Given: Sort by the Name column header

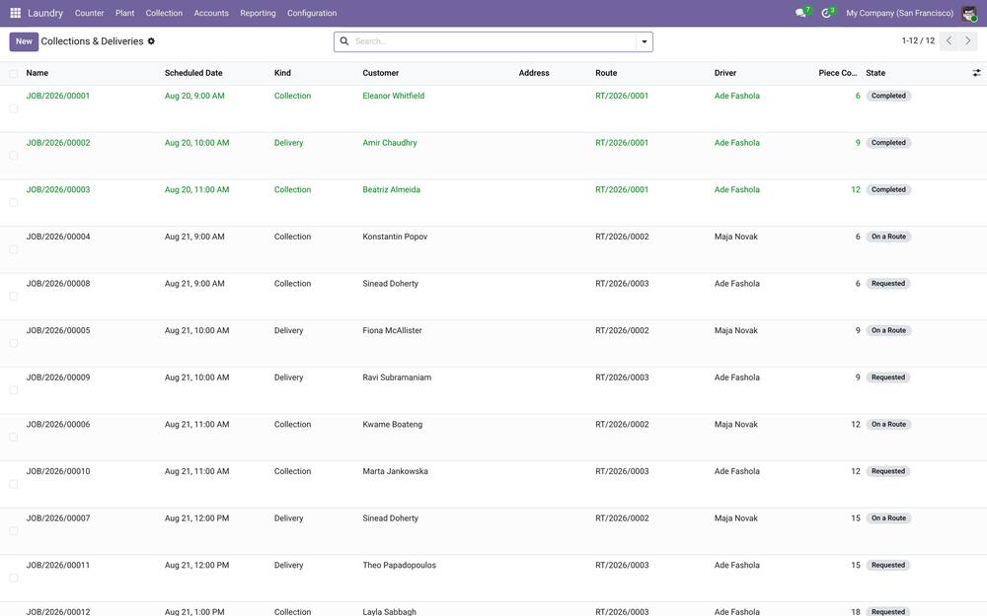Looking at the screenshot, I should point(38,73).
